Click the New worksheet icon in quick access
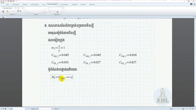Screen dimensions: 196x110 pyautogui.click(x=6, y=1)
